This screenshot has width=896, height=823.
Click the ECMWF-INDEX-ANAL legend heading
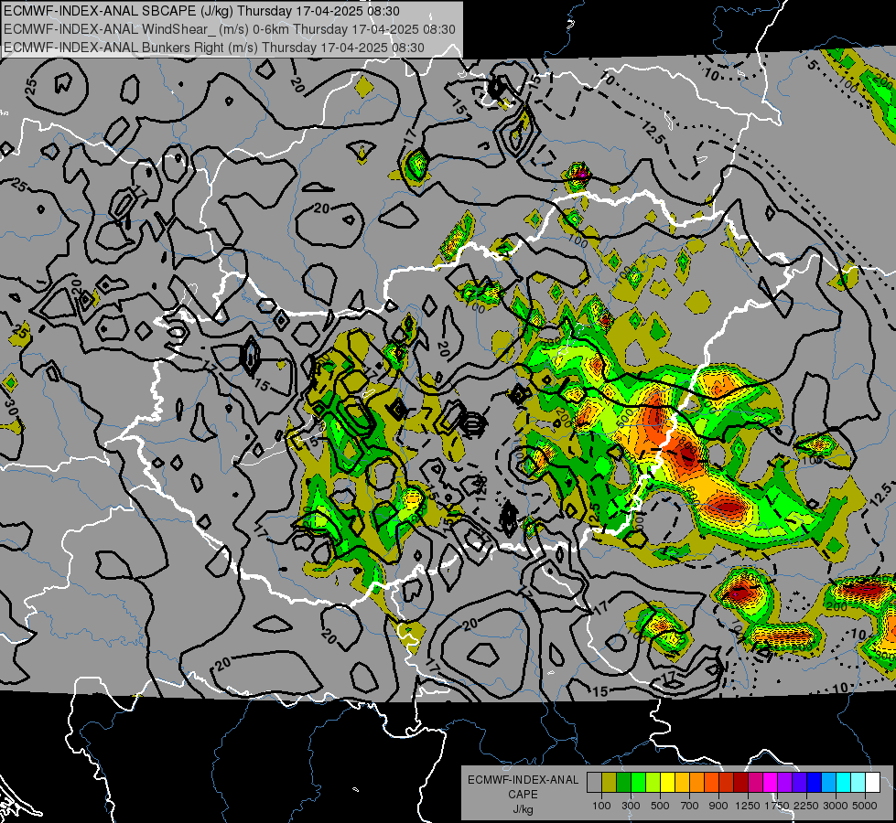point(523,780)
